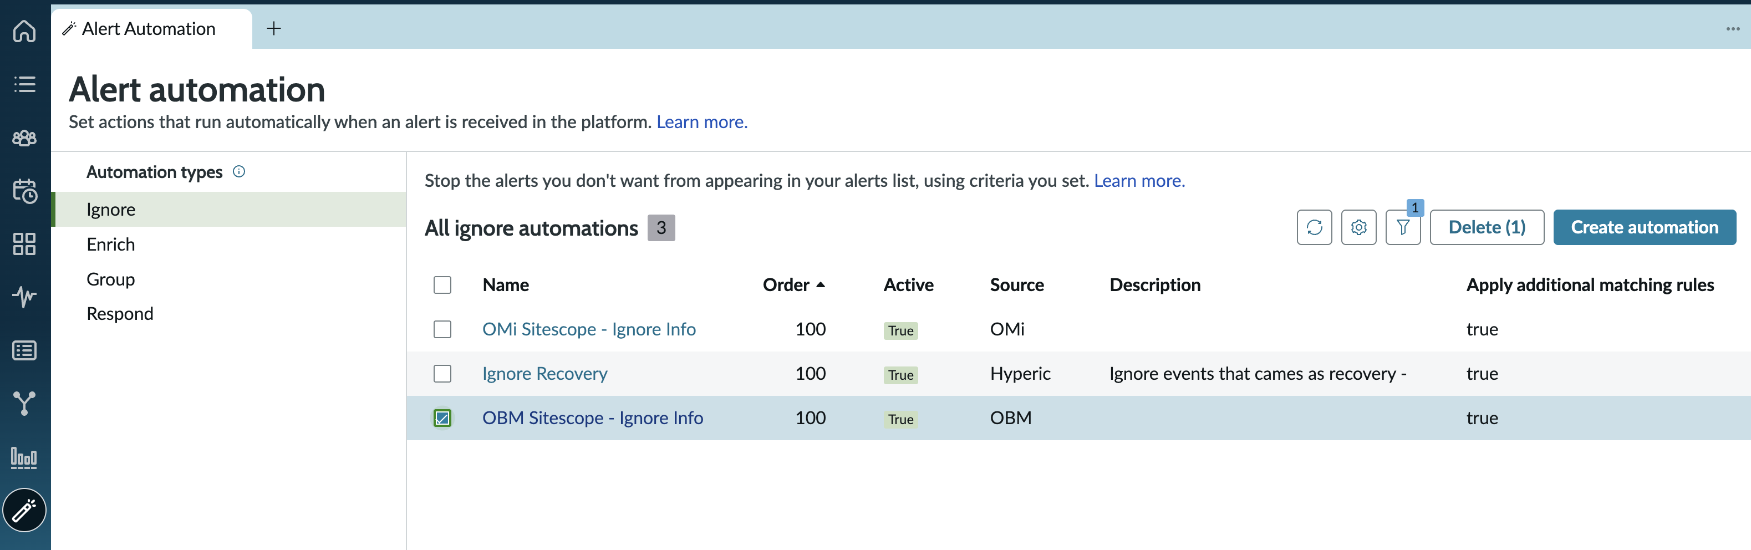Click the True badge in OMi row
Viewport: 1751px width, 550px height.
tap(900, 330)
